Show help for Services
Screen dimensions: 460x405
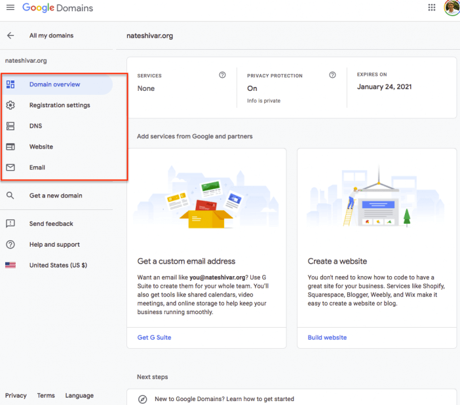[222, 75]
